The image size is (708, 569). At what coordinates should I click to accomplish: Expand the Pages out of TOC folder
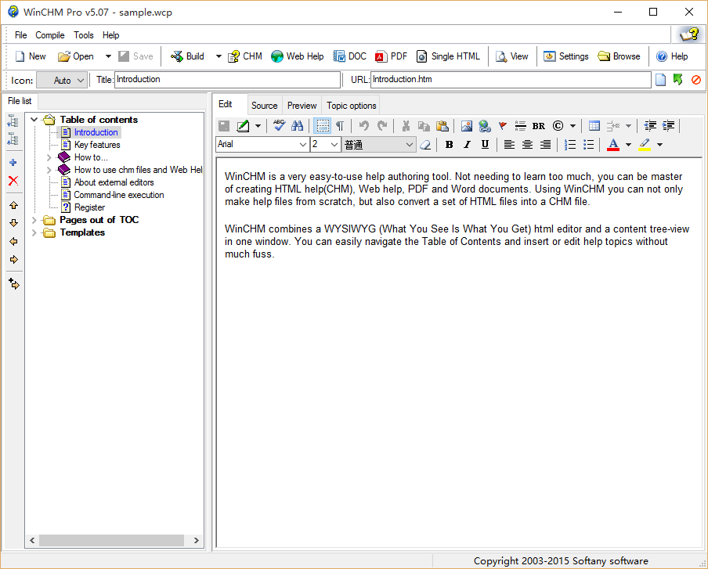pyautogui.click(x=34, y=220)
